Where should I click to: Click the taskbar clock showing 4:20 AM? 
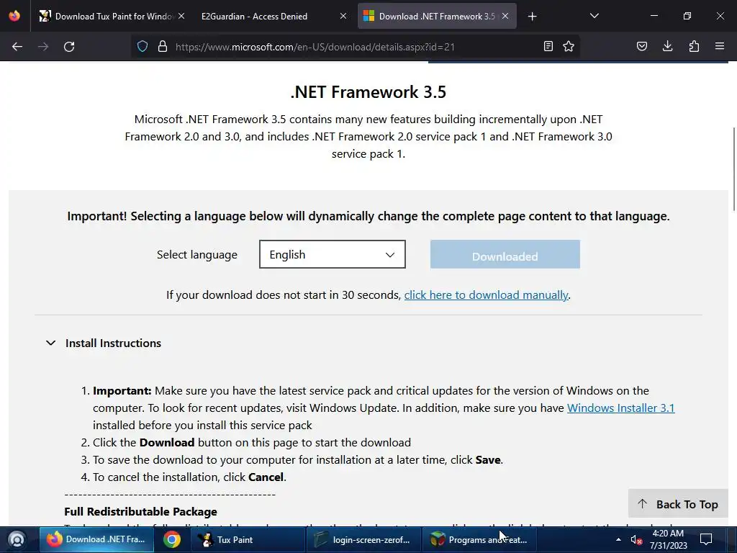(668, 539)
